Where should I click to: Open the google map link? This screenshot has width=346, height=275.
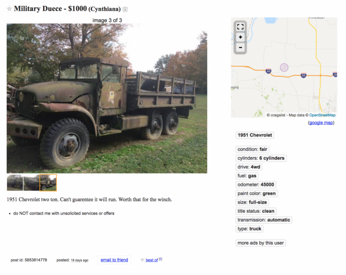click(x=321, y=123)
